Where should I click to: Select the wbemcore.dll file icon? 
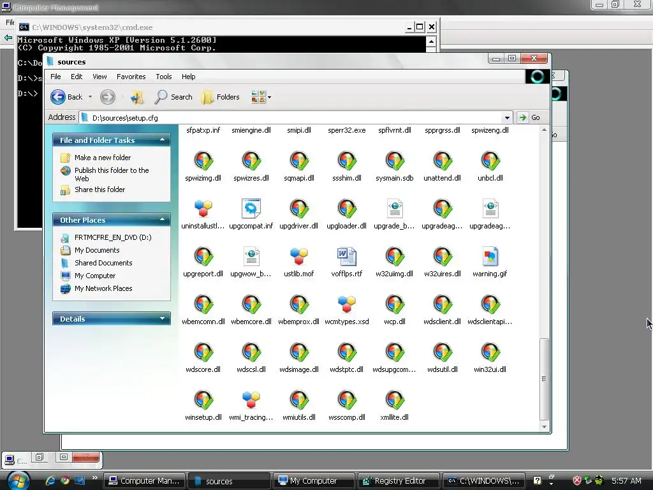coord(251,304)
